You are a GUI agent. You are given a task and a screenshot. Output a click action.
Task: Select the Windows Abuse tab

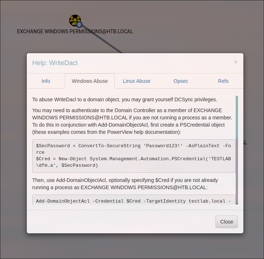pyautogui.click(x=89, y=81)
